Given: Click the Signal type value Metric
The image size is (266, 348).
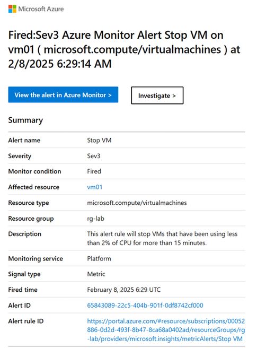Looking at the screenshot, I should (96, 274).
